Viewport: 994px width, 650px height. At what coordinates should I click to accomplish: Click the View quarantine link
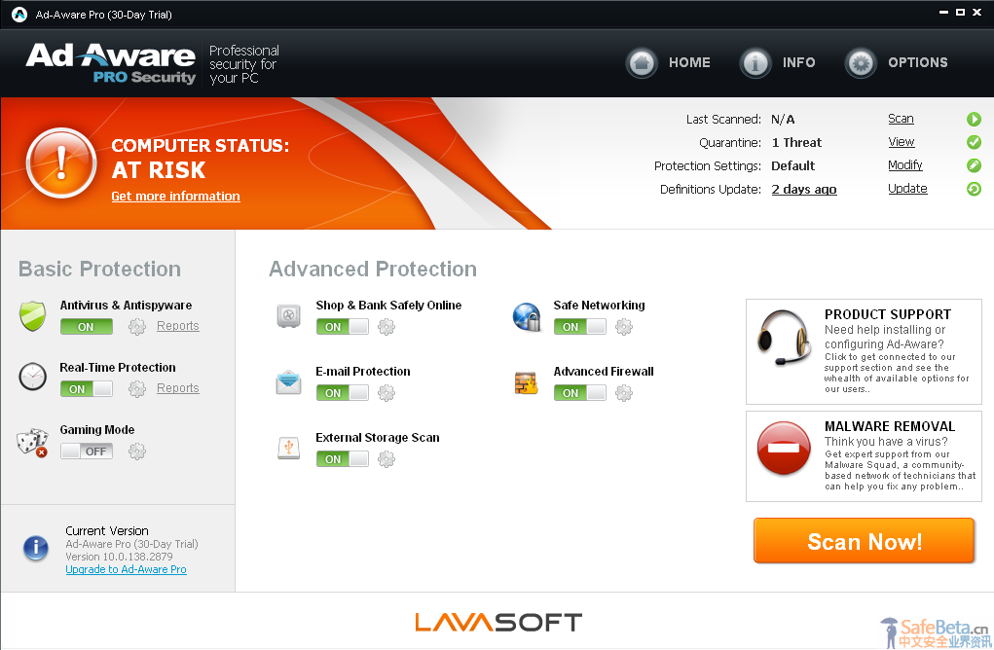(902, 142)
